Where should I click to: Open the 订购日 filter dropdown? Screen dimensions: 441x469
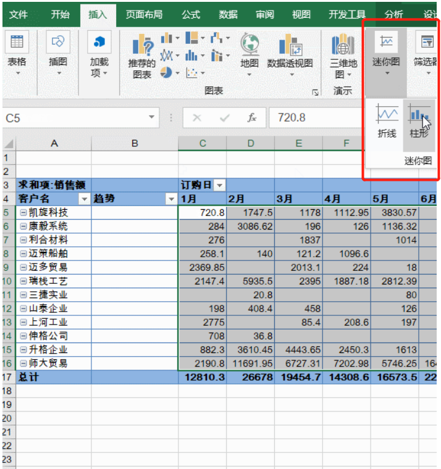coord(219,185)
